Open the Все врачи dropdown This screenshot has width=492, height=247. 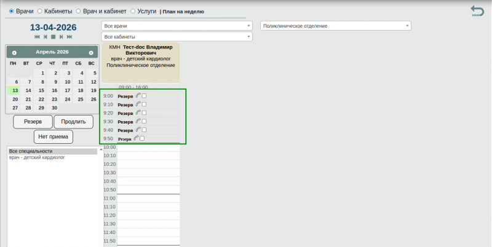tap(177, 26)
